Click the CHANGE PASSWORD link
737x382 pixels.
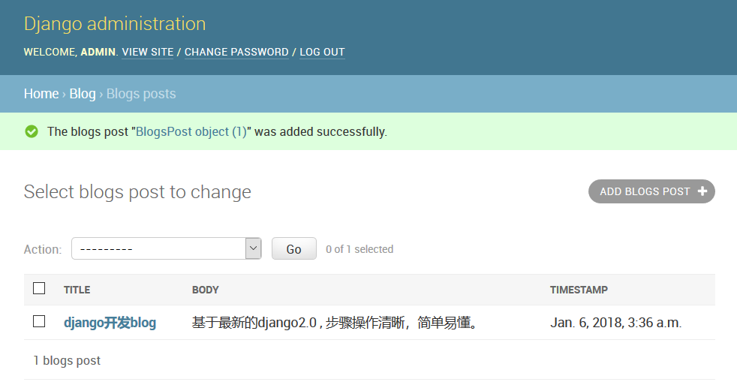click(x=236, y=52)
